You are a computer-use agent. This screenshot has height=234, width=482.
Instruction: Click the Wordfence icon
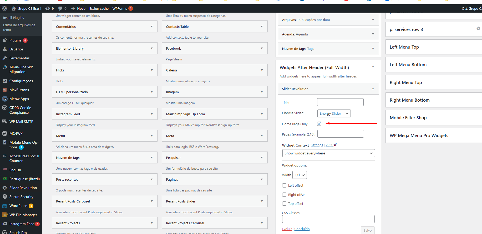coord(4,206)
